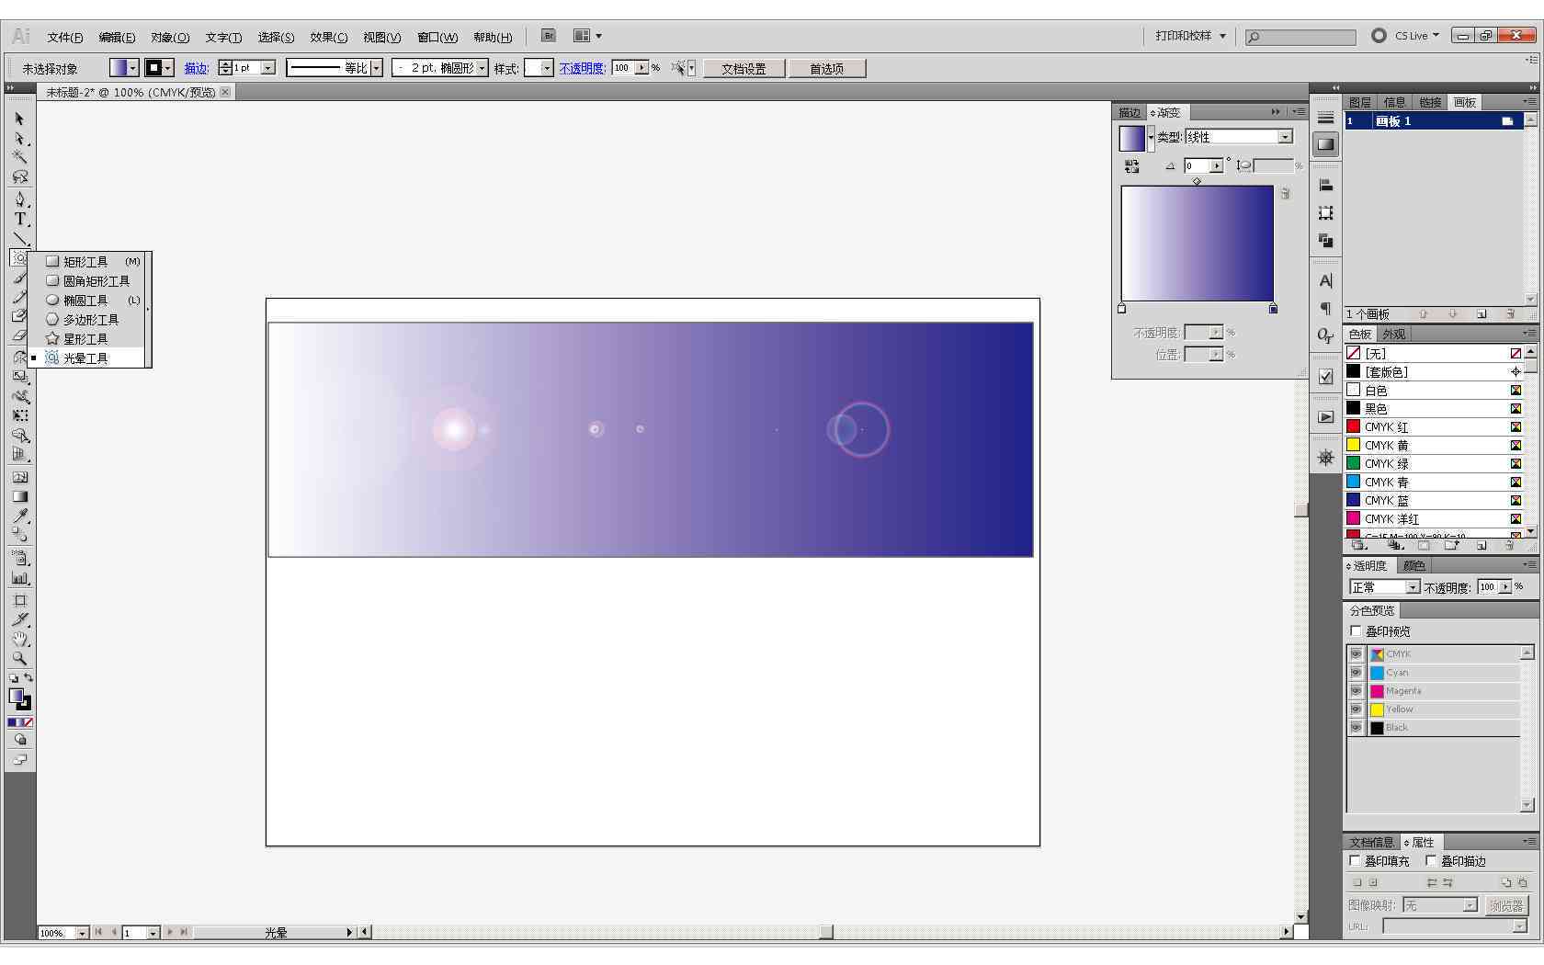Click the gradient angle input field

1198,166
